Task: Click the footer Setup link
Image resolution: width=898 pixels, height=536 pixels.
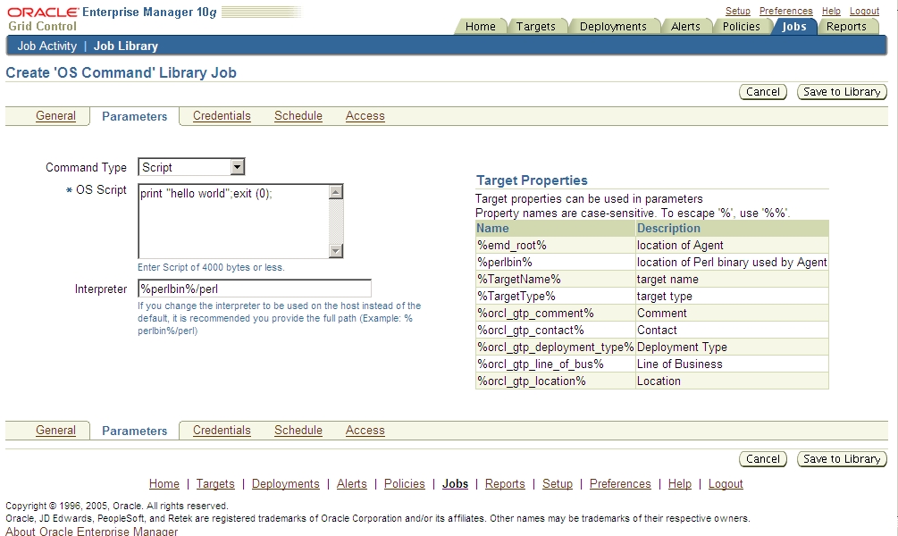Action: coord(558,484)
